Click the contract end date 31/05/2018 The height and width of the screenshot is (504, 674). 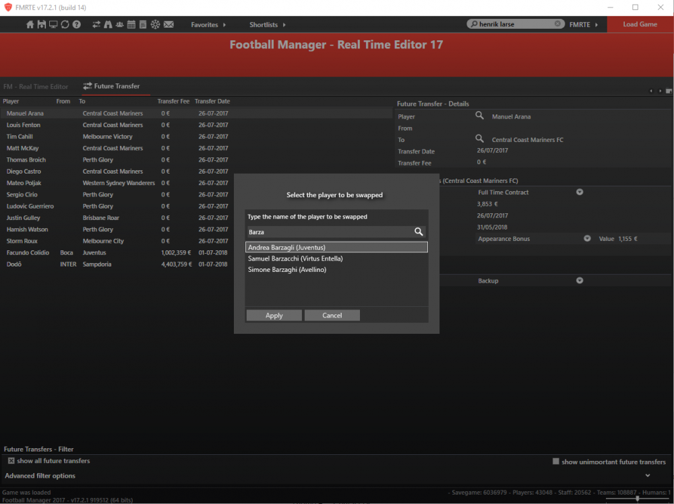[492, 227]
